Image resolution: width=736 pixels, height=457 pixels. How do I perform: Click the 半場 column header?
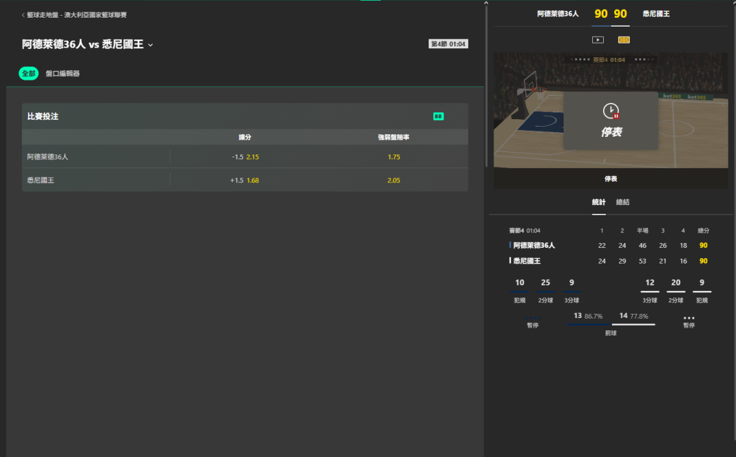click(642, 230)
